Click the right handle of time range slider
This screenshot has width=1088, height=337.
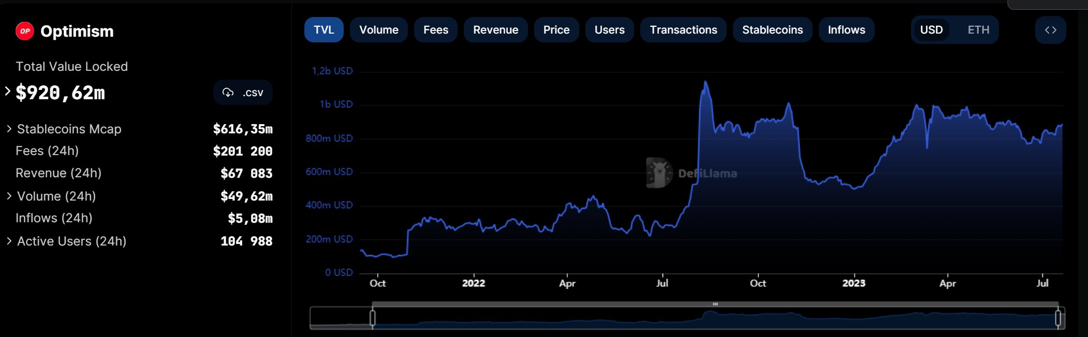point(1058,317)
